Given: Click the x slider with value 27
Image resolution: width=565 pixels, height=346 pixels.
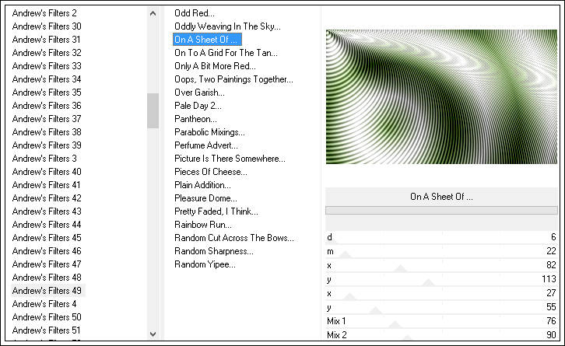Looking at the screenshot, I should [441, 293].
